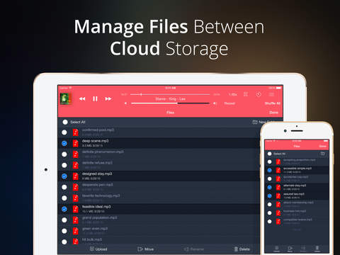The width and height of the screenshot is (340, 255).
Task: Tap the rename icon in phone bottom bar
Action: [x=303, y=248]
